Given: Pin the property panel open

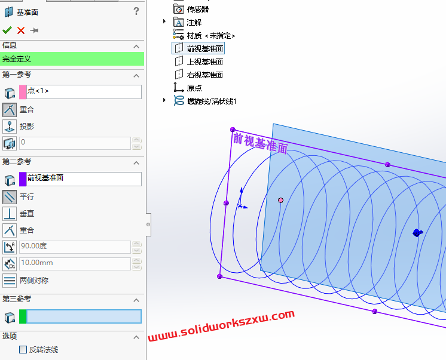Looking at the screenshot, I should pos(34,30).
